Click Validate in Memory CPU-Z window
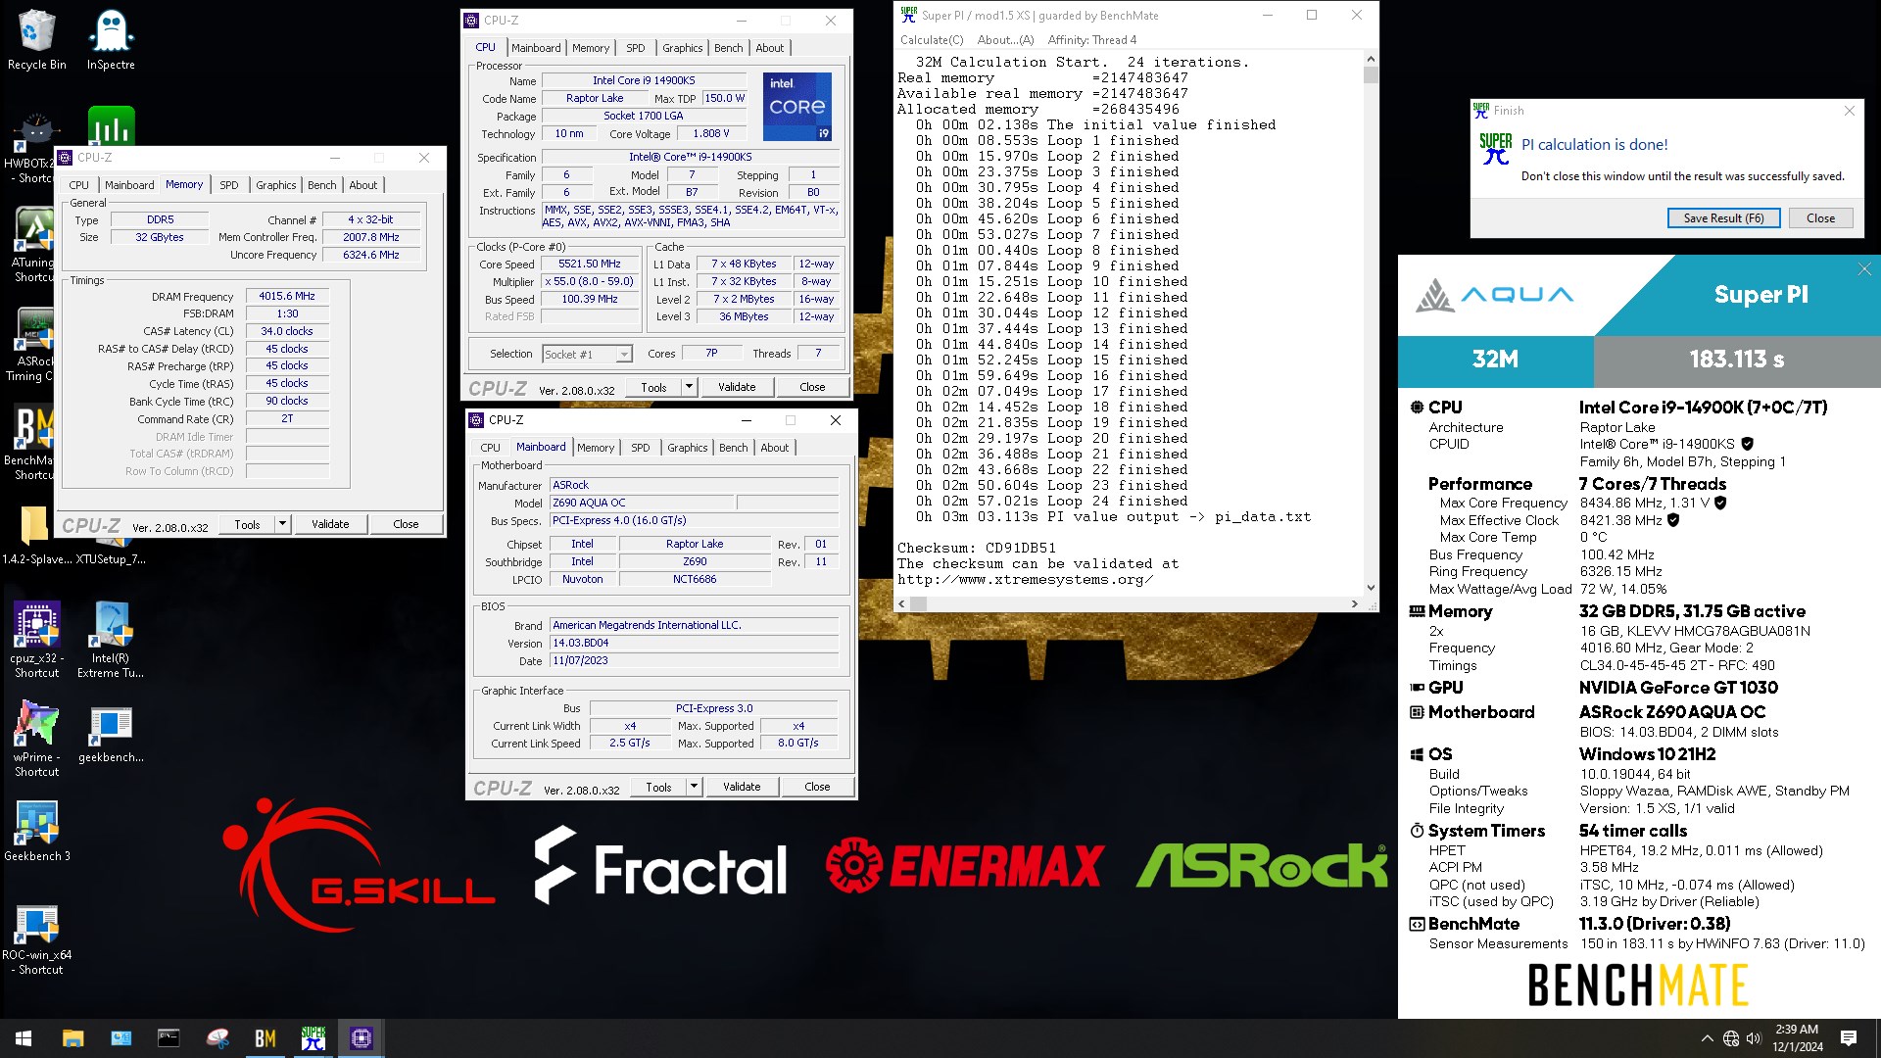Image resolution: width=1881 pixels, height=1058 pixels. (x=330, y=524)
